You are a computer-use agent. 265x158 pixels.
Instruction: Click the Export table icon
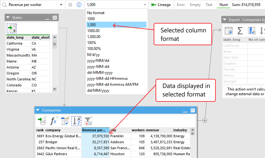229,31
